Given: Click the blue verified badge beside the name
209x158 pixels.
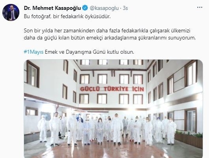Looking at the screenshot, I should (x=85, y=8).
